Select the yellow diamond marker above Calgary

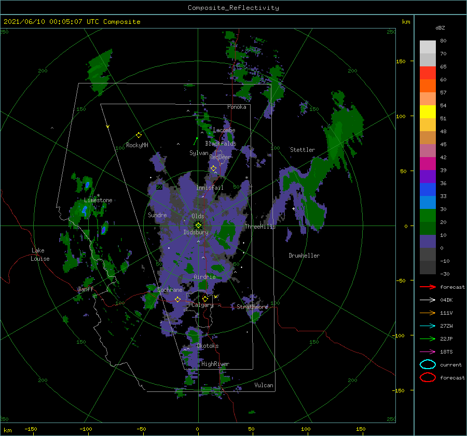tap(205, 298)
